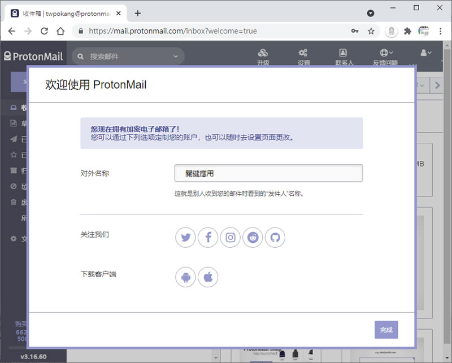Click the 搜索邮件 search field
The image size is (452, 363).
pos(128,56)
